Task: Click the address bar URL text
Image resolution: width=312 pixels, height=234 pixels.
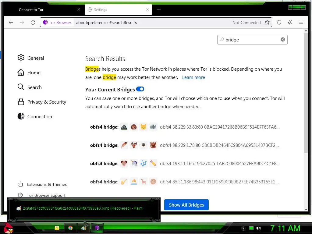Action: [106, 23]
